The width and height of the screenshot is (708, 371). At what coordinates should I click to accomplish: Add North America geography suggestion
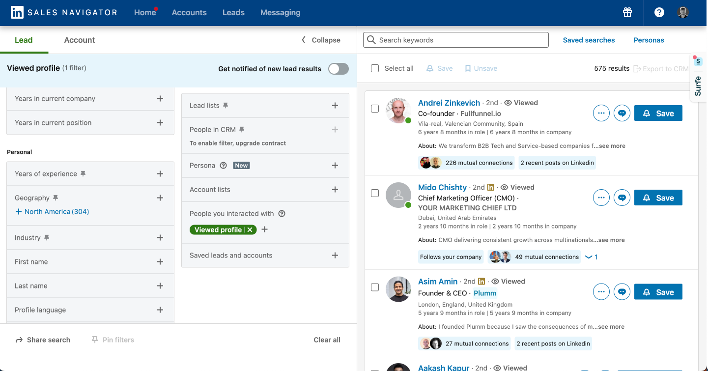coord(52,212)
